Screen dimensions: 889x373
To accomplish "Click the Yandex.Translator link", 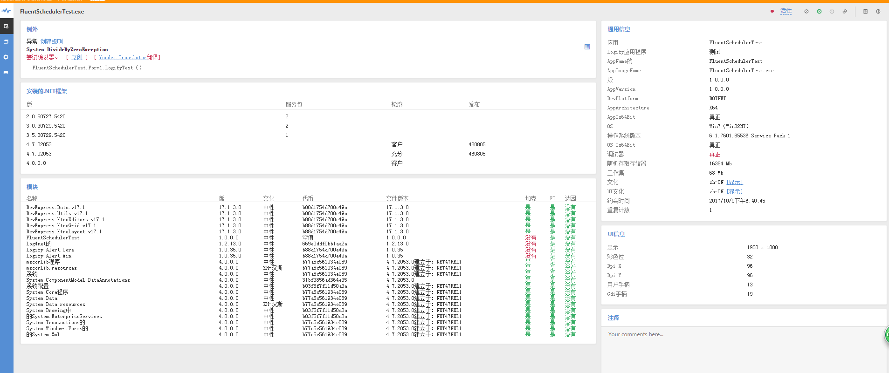I will [x=123, y=57].
